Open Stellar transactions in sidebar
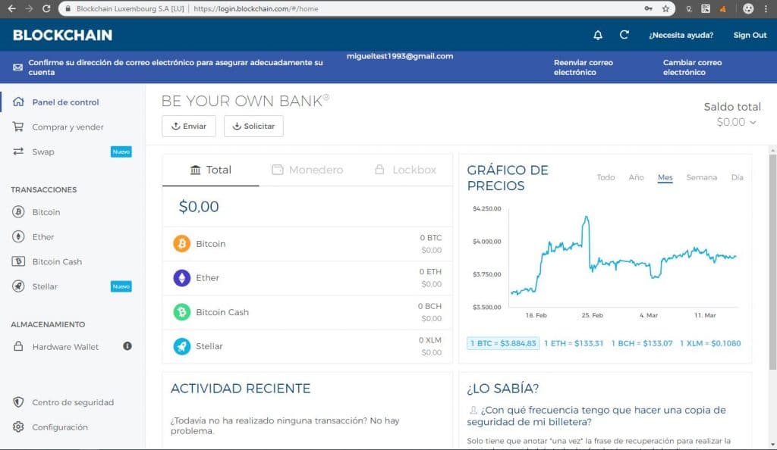 (45, 286)
